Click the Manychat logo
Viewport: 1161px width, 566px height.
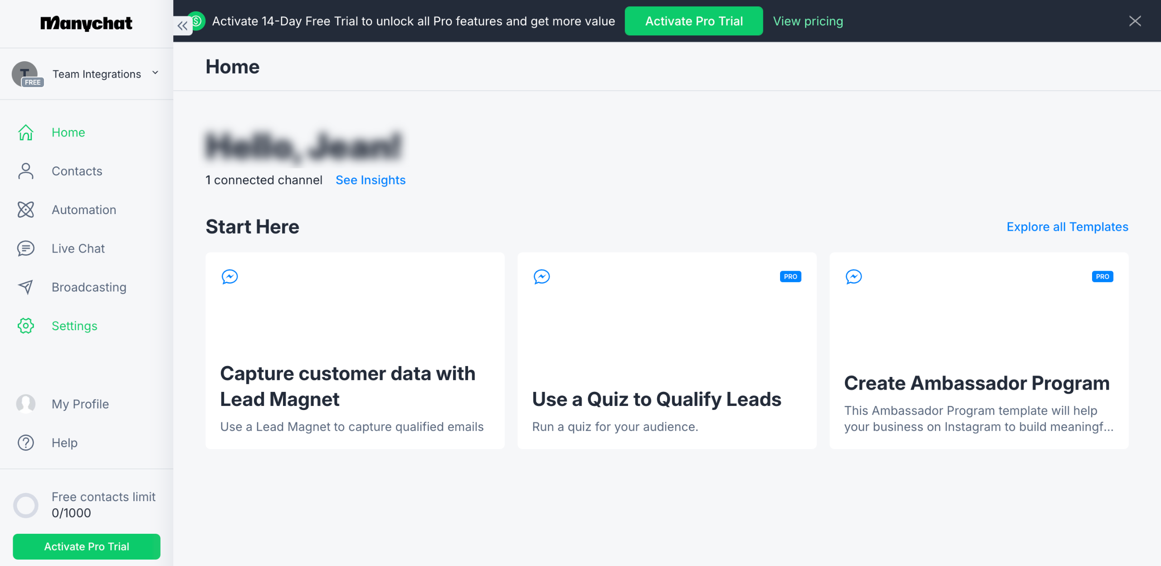(86, 23)
